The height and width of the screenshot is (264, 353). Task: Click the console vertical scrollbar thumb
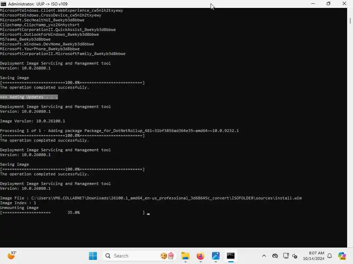(350, 20)
